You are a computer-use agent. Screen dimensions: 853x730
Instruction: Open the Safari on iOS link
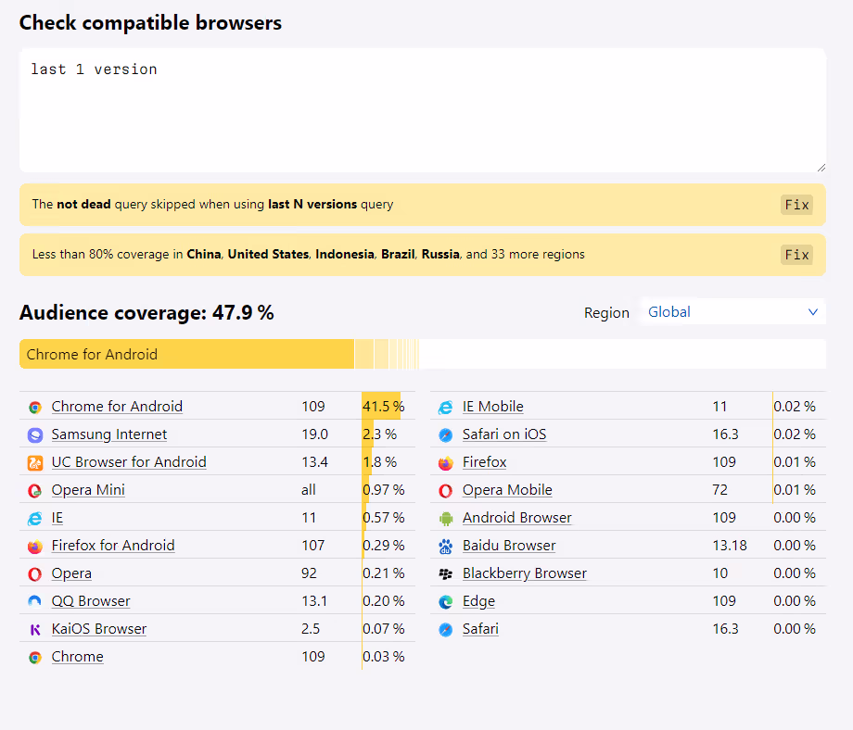[504, 434]
